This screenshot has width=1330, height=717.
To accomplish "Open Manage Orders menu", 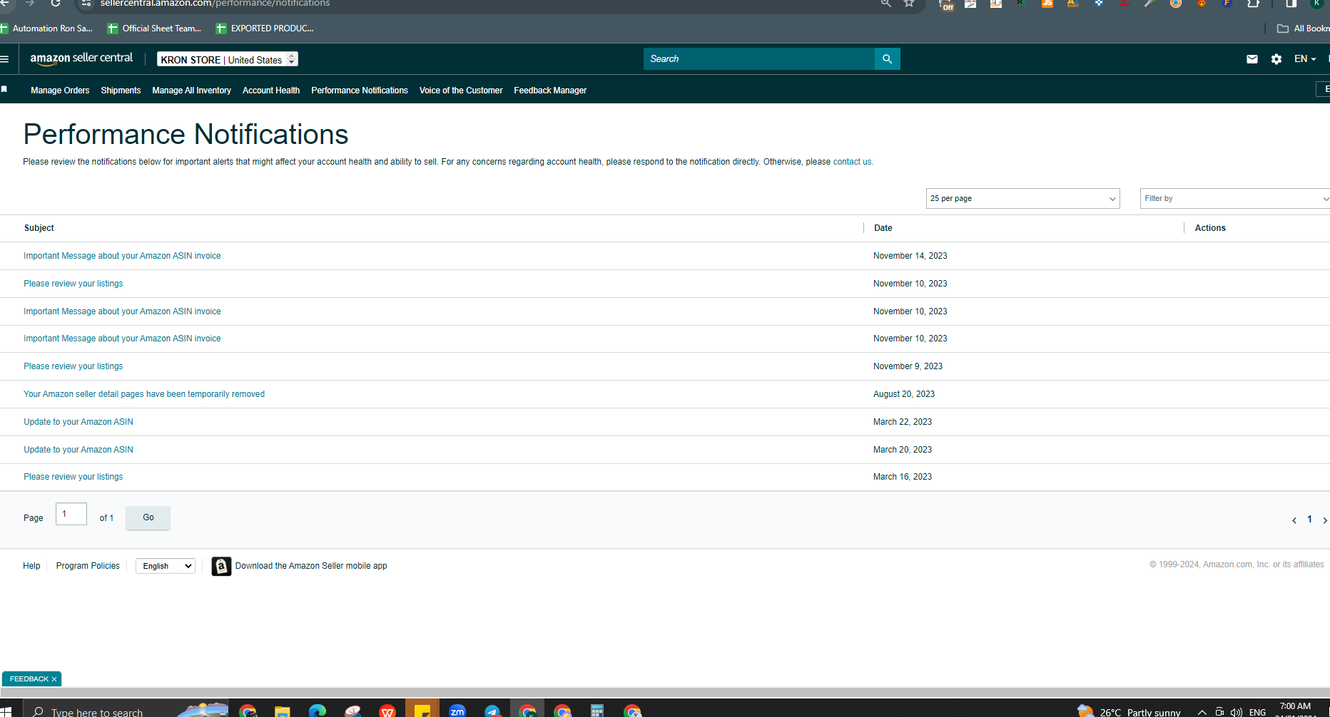I will (x=60, y=91).
